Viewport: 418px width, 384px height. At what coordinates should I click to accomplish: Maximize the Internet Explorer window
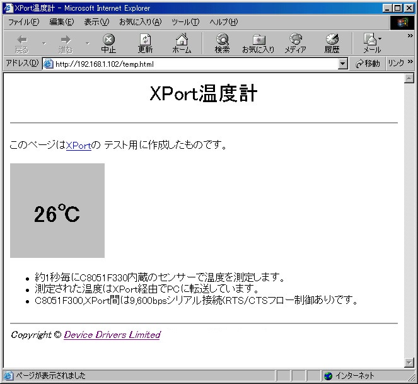[397, 8]
